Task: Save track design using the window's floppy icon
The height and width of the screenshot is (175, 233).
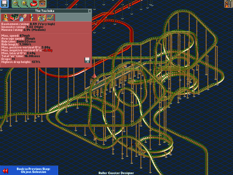Action: (x=87, y=60)
